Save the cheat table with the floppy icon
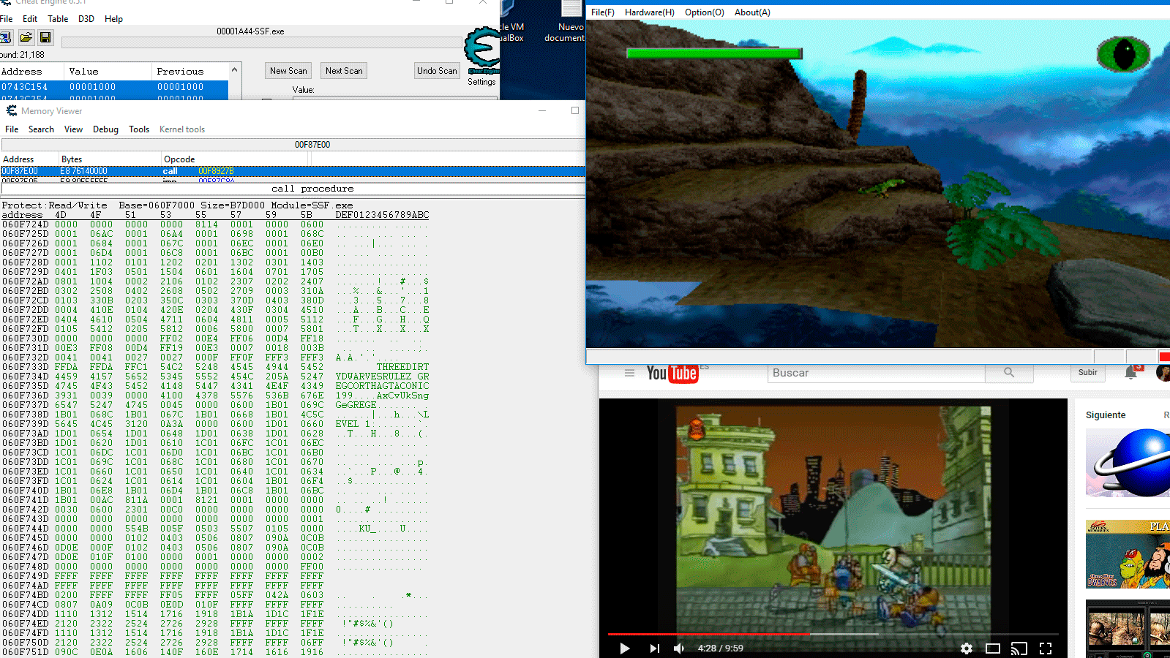The width and height of the screenshot is (1170, 658). point(45,37)
